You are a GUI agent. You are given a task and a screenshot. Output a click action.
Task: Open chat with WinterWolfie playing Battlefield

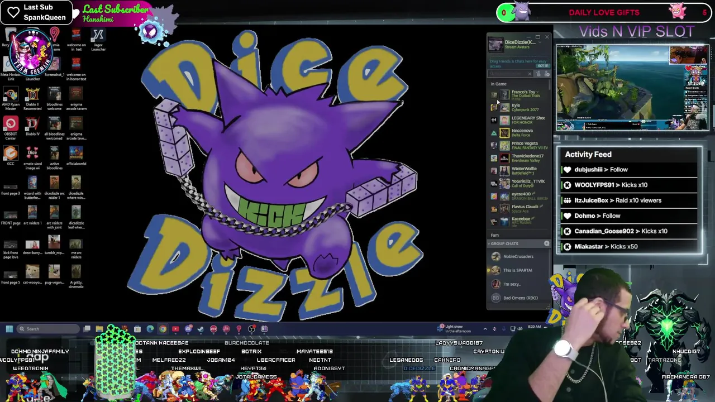[520, 170]
